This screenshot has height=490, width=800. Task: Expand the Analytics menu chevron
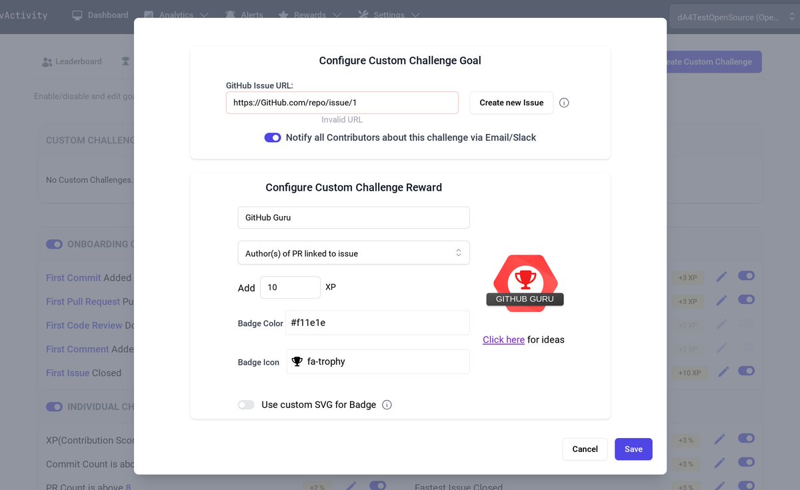click(204, 14)
